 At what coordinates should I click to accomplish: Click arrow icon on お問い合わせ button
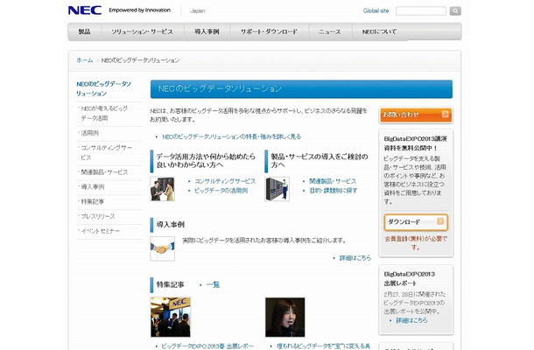click(x=445, y=115)
